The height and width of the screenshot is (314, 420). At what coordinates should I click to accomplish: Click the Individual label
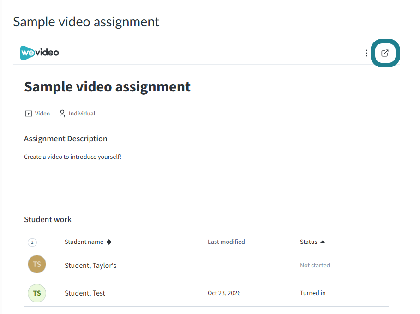pos(82,114)
